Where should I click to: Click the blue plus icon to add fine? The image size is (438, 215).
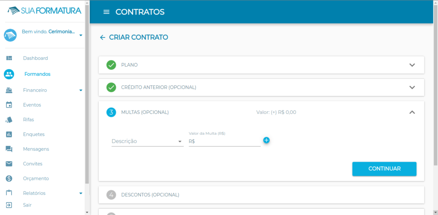click(x=266, y=140)
